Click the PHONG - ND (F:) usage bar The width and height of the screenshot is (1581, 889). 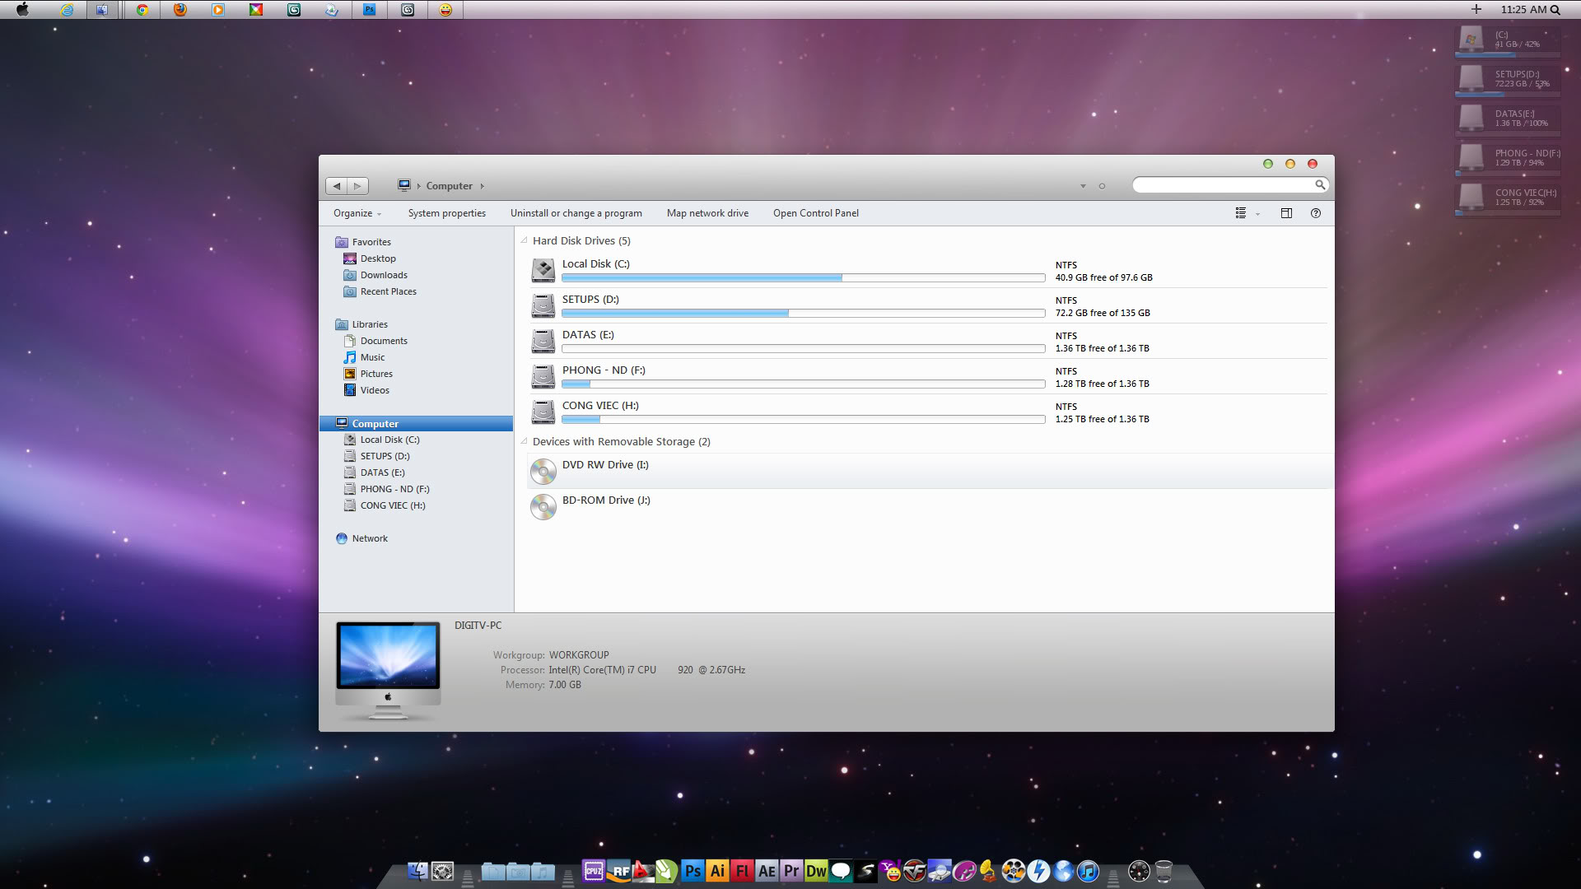(x=804, y=384)
